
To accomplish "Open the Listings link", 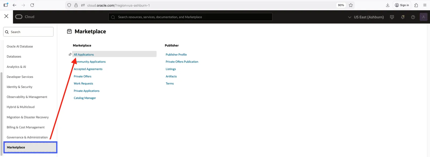I will click(171, 69).
